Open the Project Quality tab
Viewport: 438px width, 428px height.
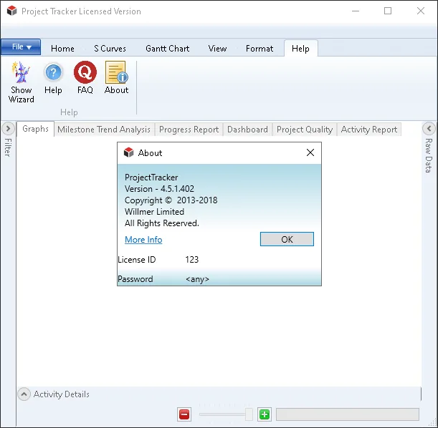(305, 130)
